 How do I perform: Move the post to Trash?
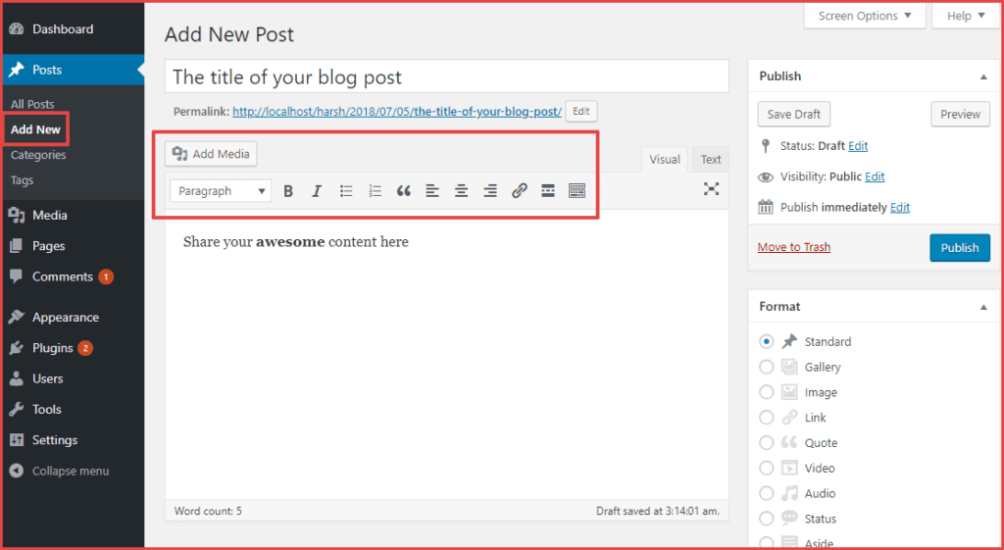tap(794, 247)
